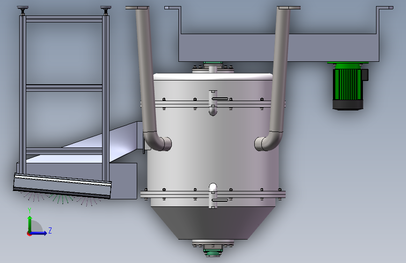Select the black end cap below the motor
This screenshot has width=406, height=263.
[348, 105]
